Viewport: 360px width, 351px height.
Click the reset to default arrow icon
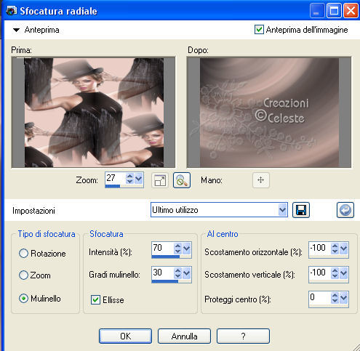pos(345,210)
